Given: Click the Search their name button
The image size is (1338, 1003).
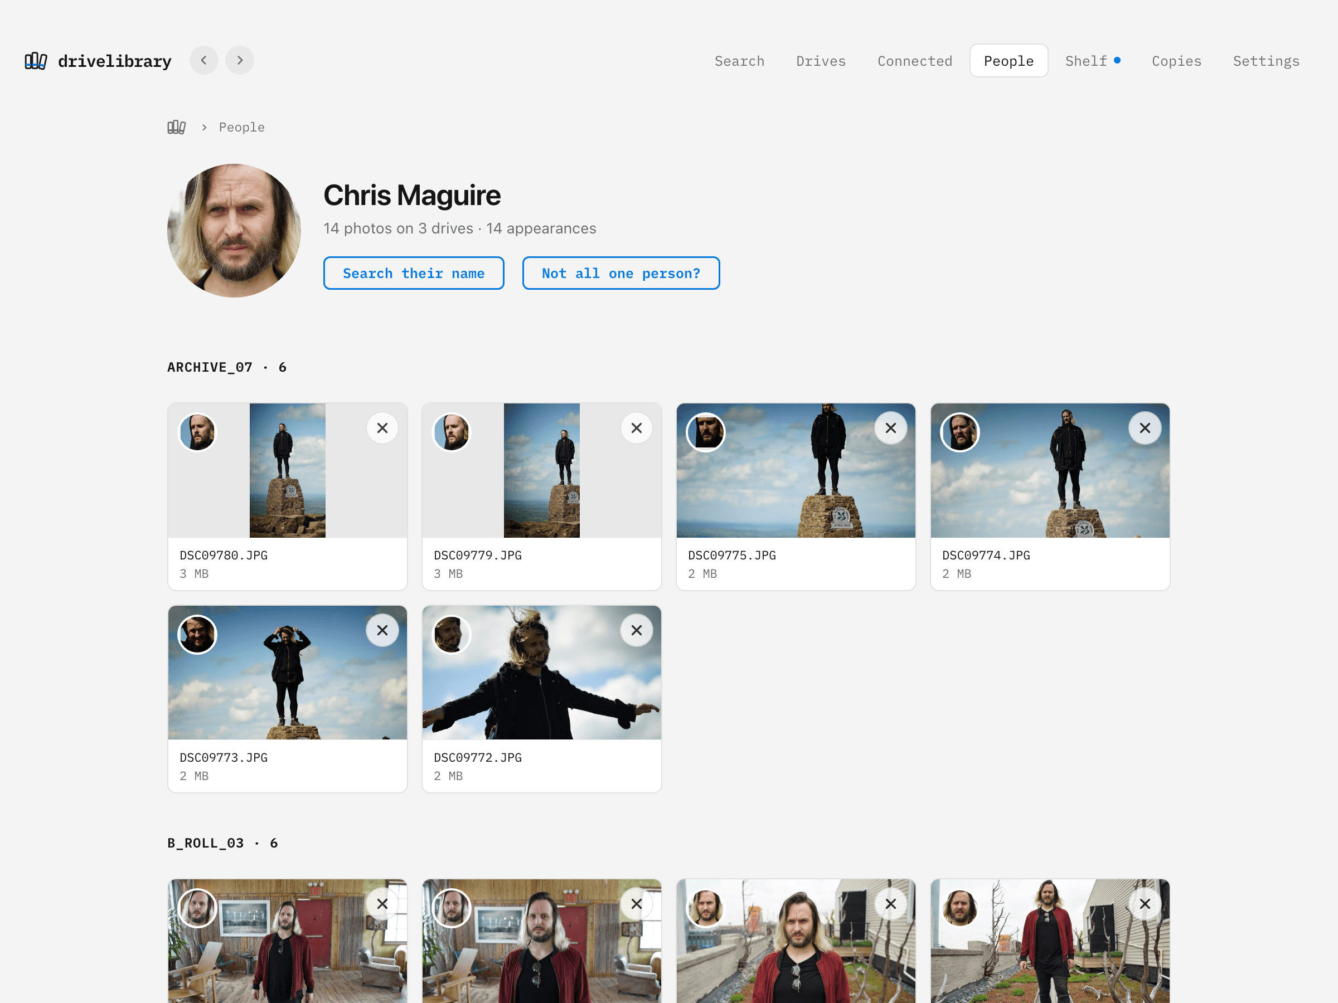Looking at the screenshot, I should [414, 273].
